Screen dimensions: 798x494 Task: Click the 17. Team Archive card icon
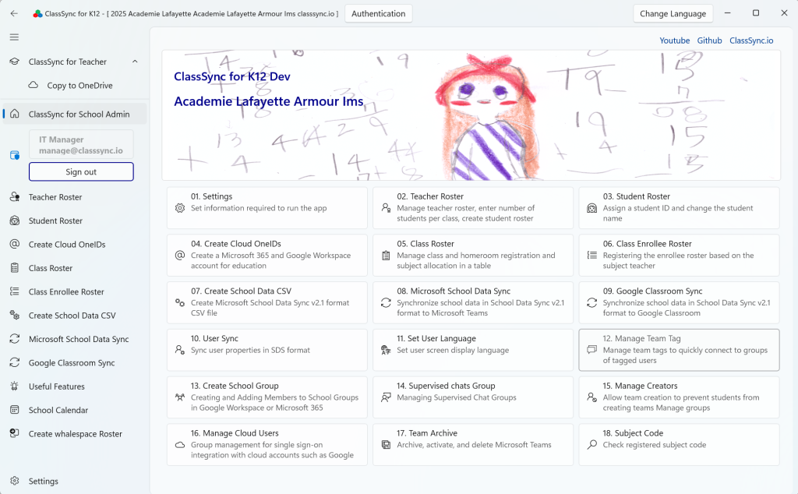386,445
